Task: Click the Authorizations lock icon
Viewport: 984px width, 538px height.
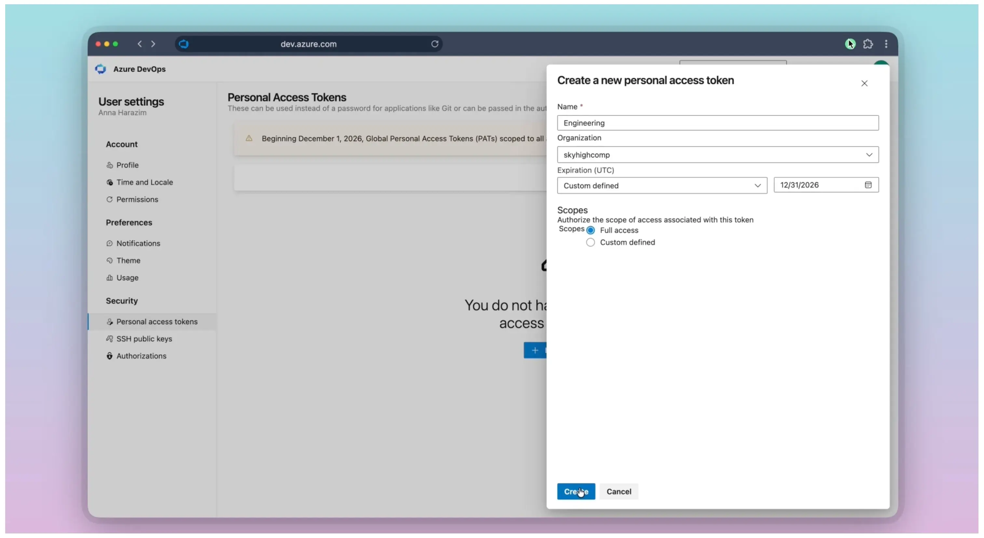Action: click(x=110, y=356)
